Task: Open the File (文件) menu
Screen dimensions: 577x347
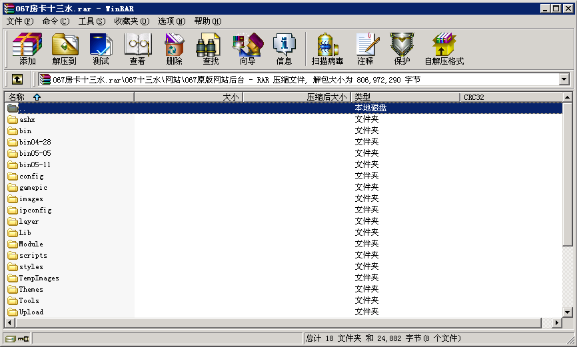Action: 20,21
